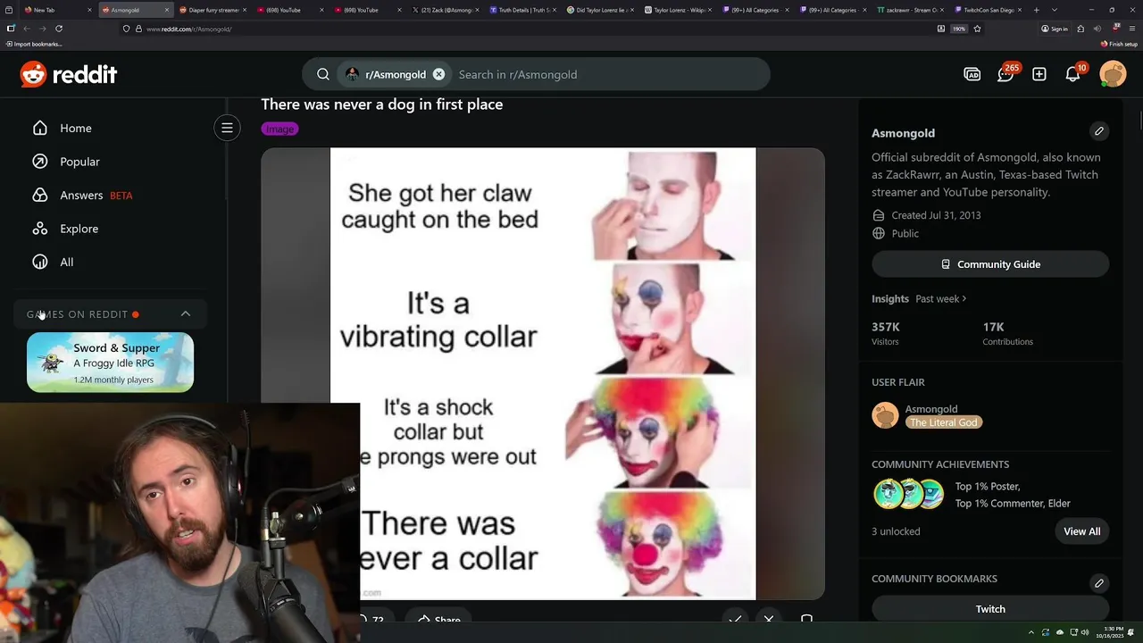The width and height of the screenshot is (1143, 643).
Task: Click the 357K Visitors stat
Action: tap(885, 333)
